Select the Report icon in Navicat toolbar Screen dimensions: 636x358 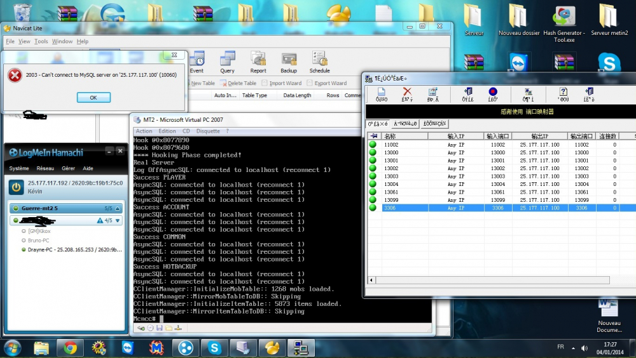point(258,63)
